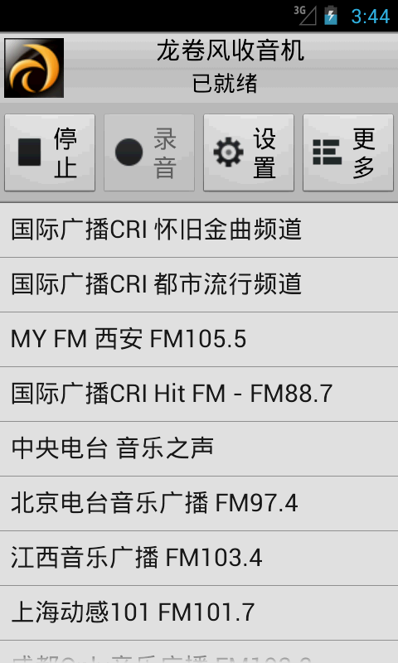Choose 上海动感101 FM101.7 station

199,613
